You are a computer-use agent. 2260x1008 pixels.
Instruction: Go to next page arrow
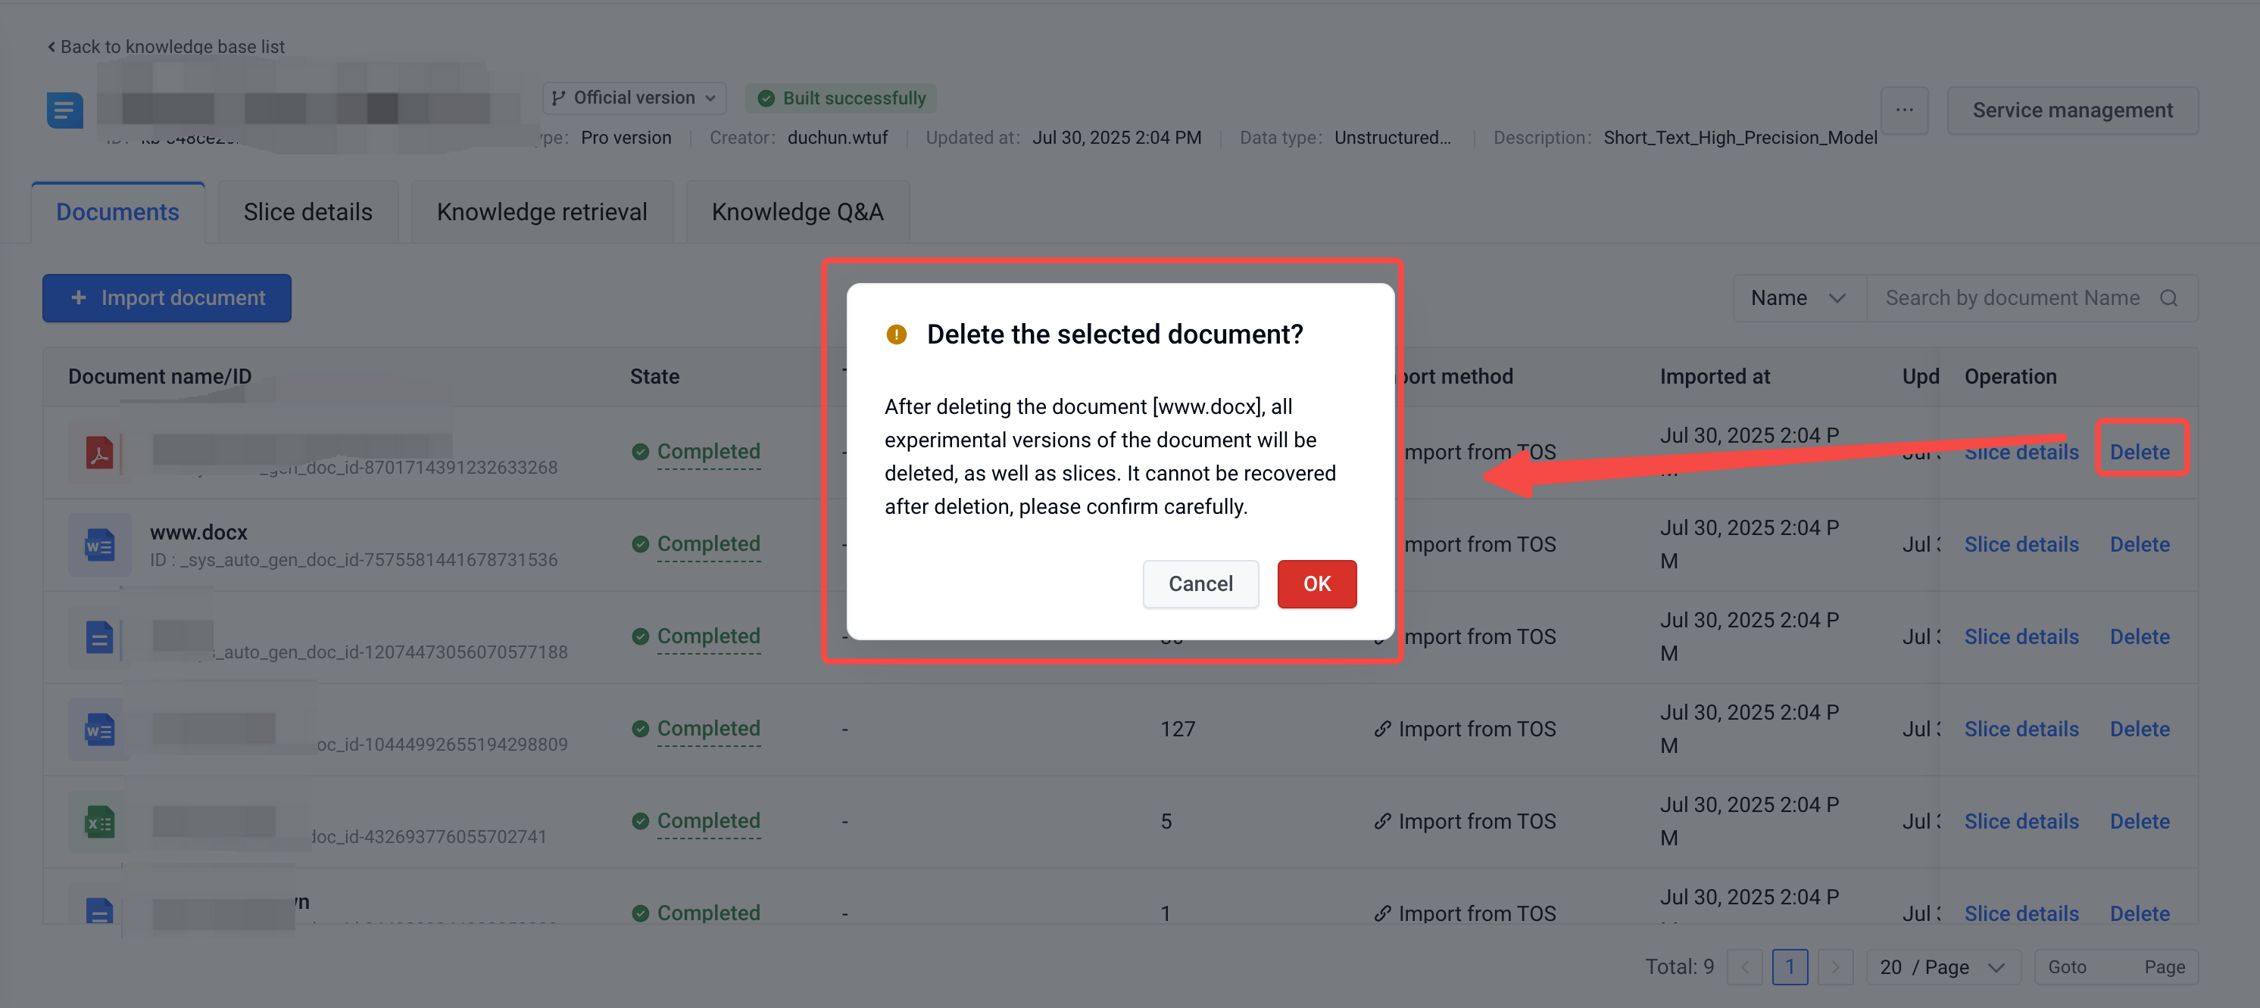point(1834,967)
